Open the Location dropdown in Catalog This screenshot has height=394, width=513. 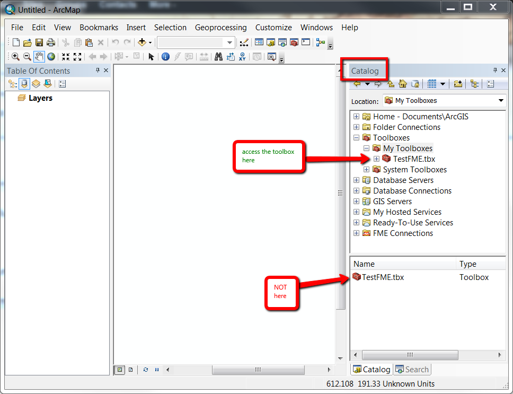[x=500, y=100]
